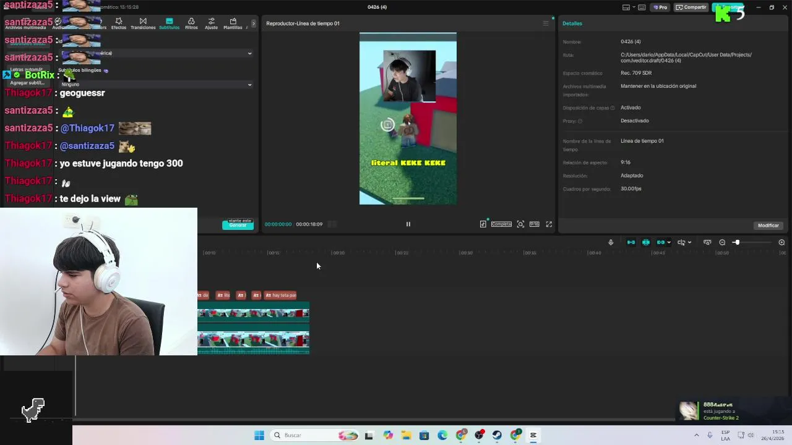Start voice recording with the microphone icon
Screen dimensions: 792x445
(x=611, y=242)
